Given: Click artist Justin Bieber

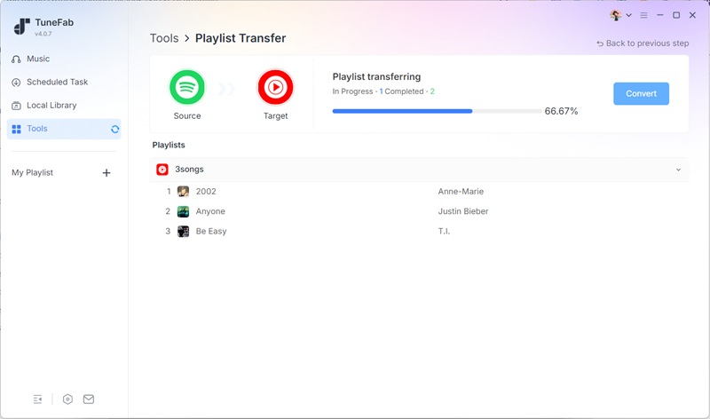Looking at the screenshot, I should (x=462, y=211).
